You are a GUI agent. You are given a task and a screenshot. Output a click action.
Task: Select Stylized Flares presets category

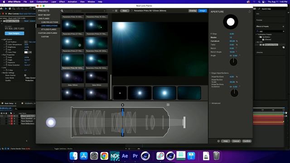pyautogui.click(x=48, y=29)
